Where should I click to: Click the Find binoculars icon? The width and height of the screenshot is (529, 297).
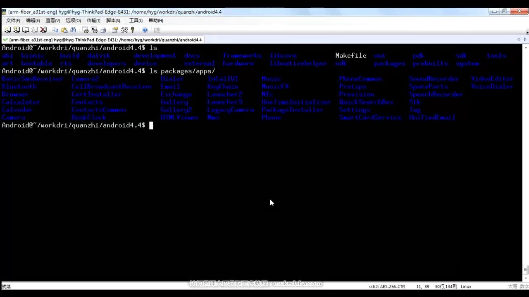(x=73, y=30)
